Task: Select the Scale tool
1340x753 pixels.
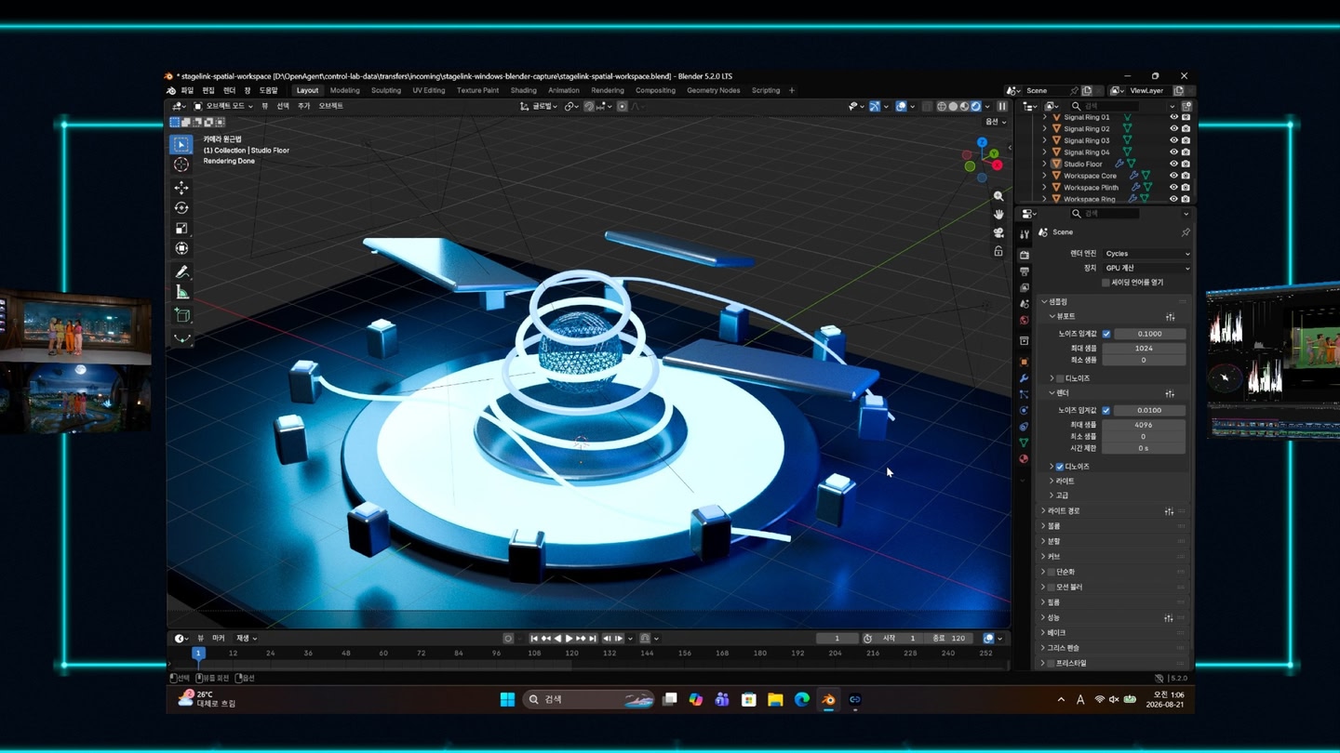Action: [x=181, y=229]
